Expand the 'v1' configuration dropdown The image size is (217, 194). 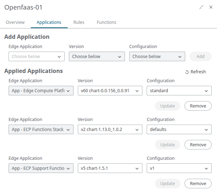pyautogui.click(x=179, y=168)
